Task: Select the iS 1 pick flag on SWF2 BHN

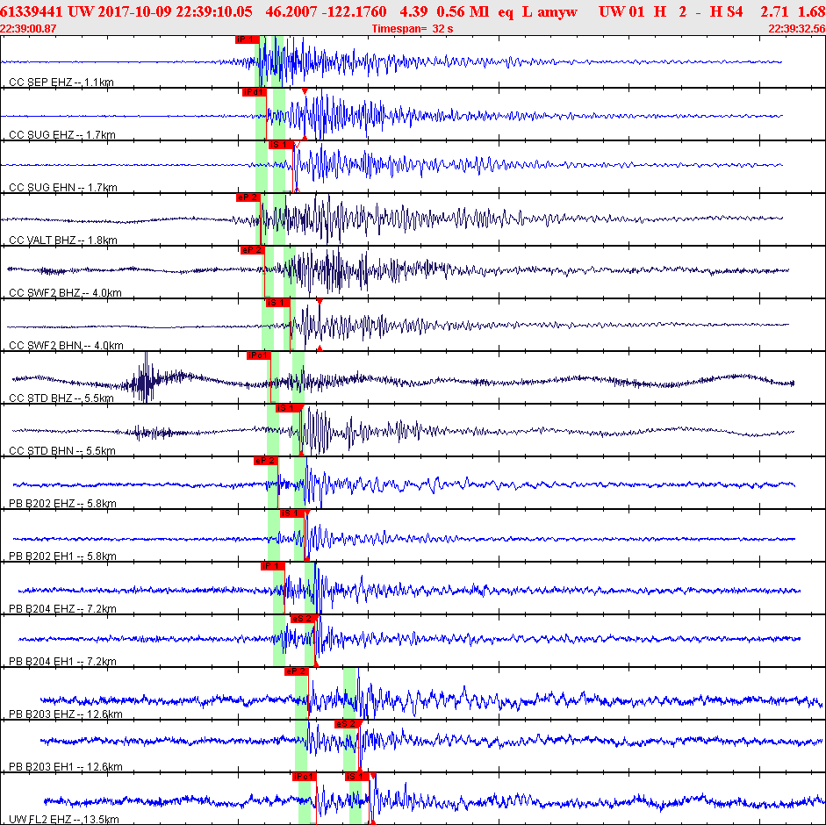Action: point(278,303)
